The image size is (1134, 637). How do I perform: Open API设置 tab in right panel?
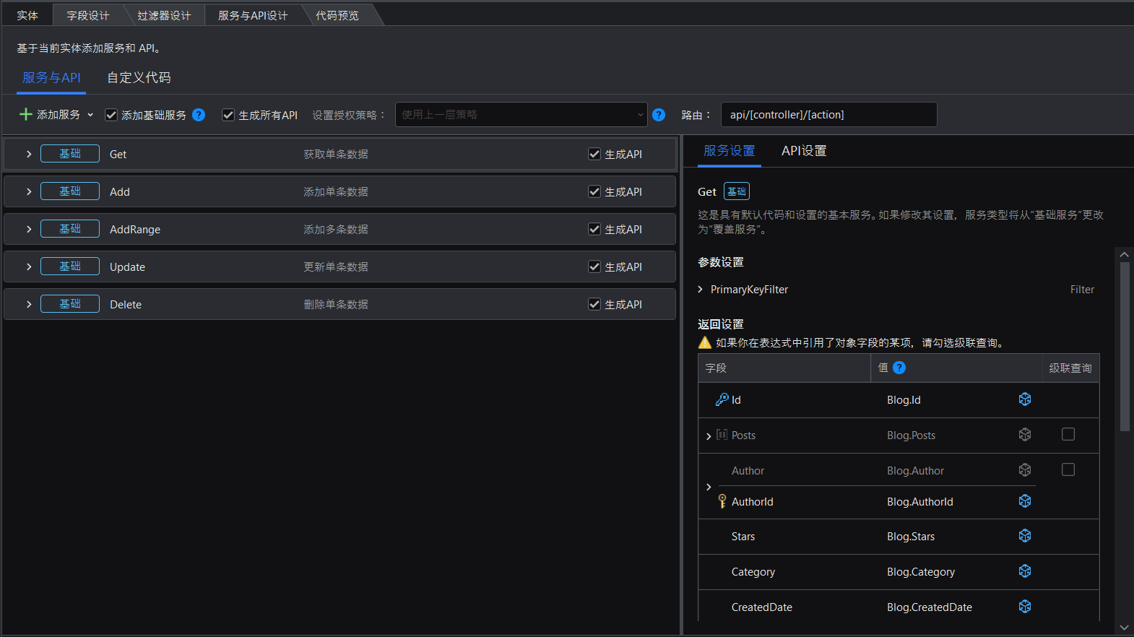(804, 150)
